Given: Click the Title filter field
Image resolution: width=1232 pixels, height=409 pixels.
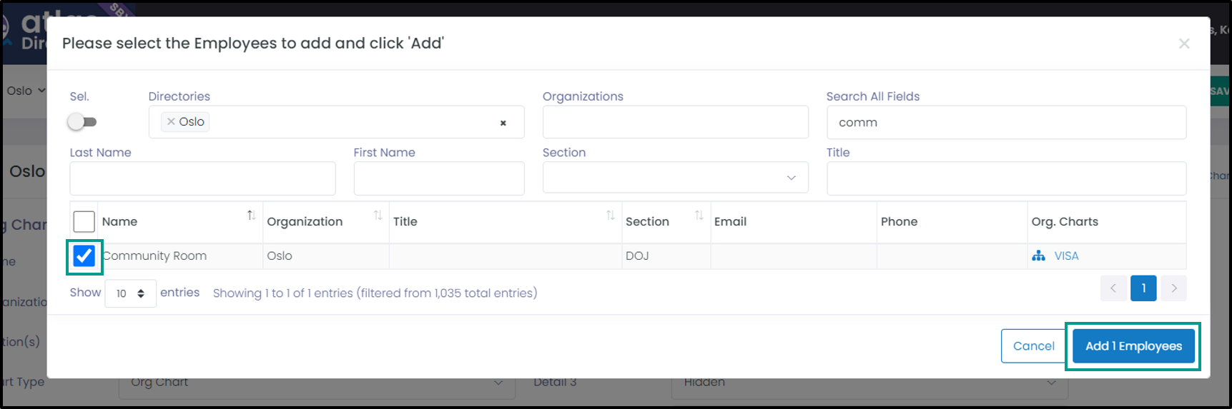Looking at the screenshot, I should [1006, 178].
